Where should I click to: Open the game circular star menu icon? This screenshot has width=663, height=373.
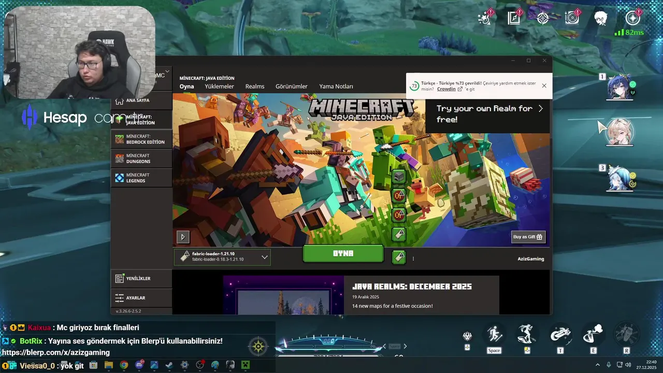click(633, 18)
